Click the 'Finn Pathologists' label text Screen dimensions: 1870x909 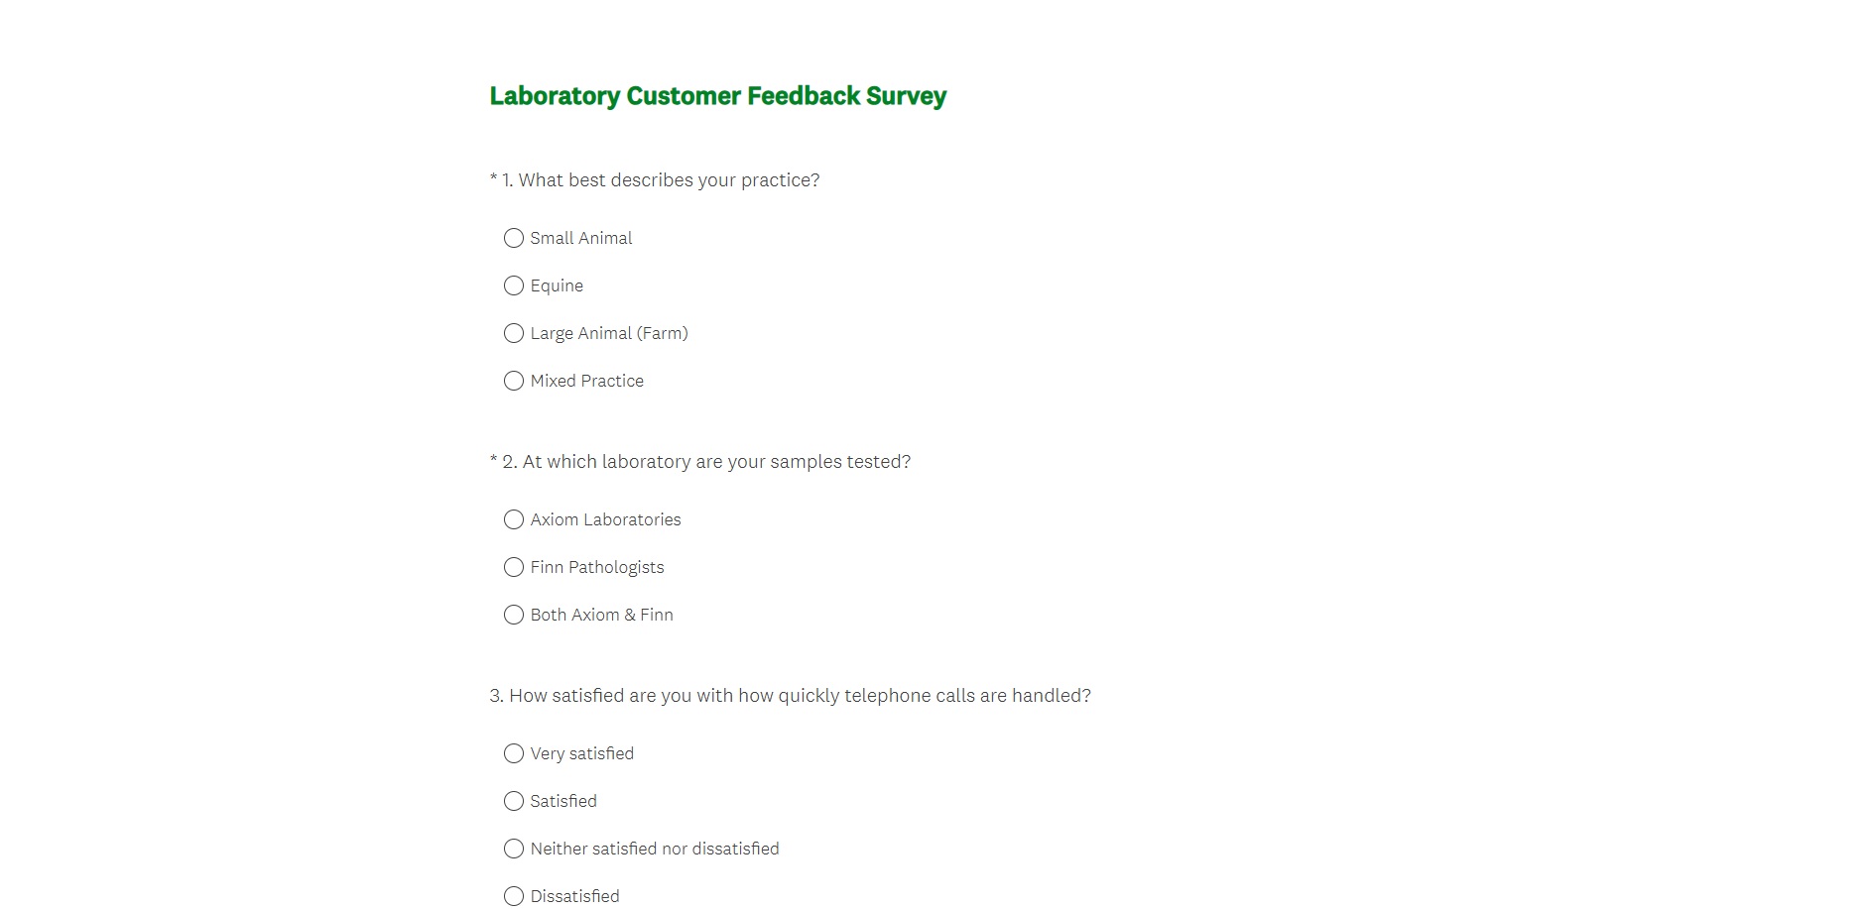click(596, 568)
